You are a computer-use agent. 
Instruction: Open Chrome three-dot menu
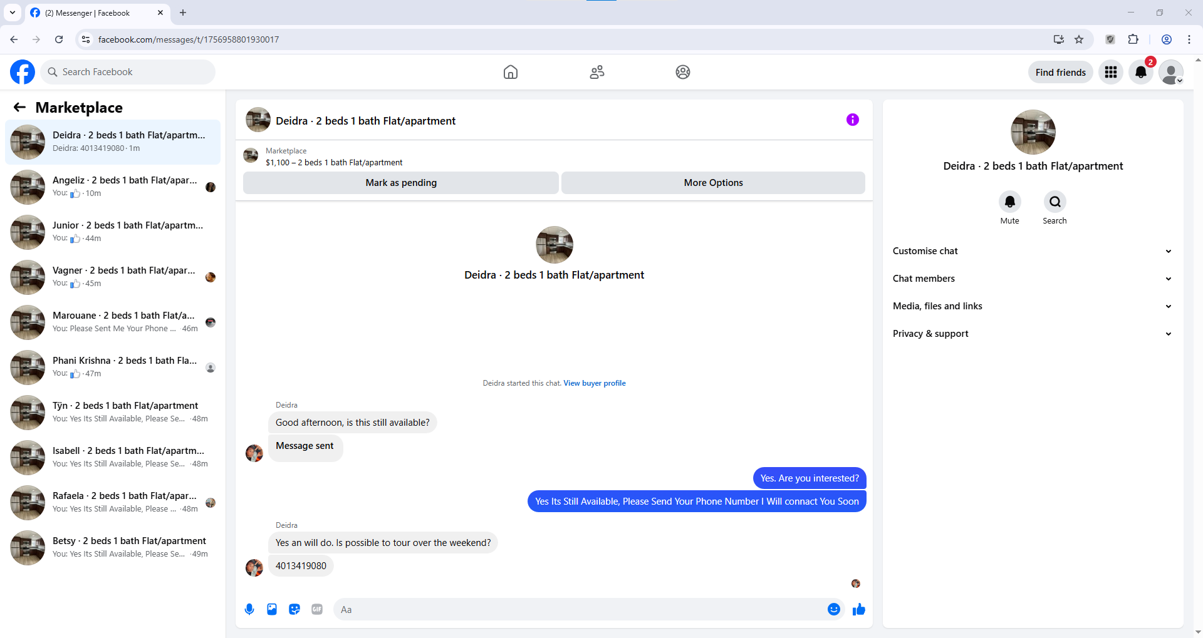[1189, 39]
